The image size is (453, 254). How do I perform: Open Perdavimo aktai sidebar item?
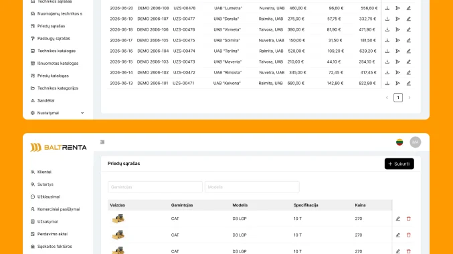(x=49, y=234)
